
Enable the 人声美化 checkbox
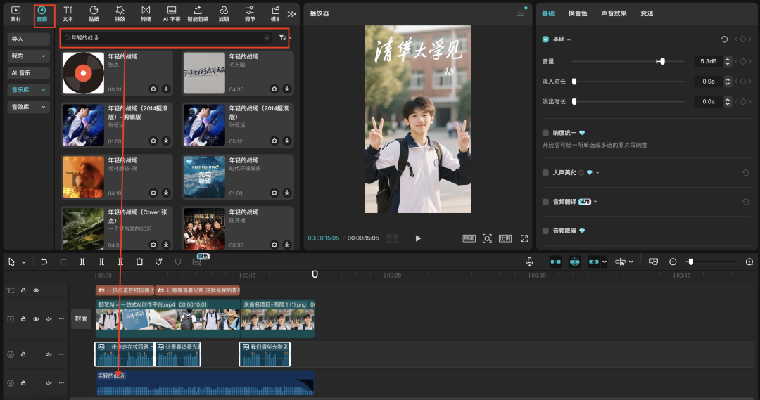[x=546, y=172]
